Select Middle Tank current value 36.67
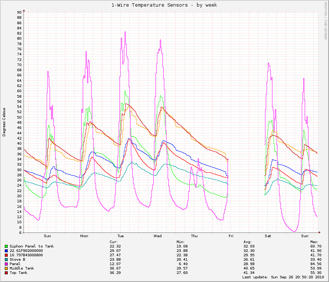 [115, 268]
